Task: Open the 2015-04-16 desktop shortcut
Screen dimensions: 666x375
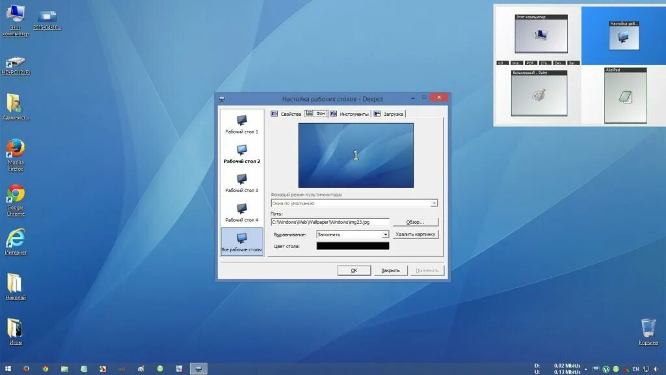Action: click(47, 20)
